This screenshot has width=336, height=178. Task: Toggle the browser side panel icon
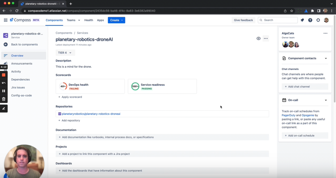click(319, 11)
